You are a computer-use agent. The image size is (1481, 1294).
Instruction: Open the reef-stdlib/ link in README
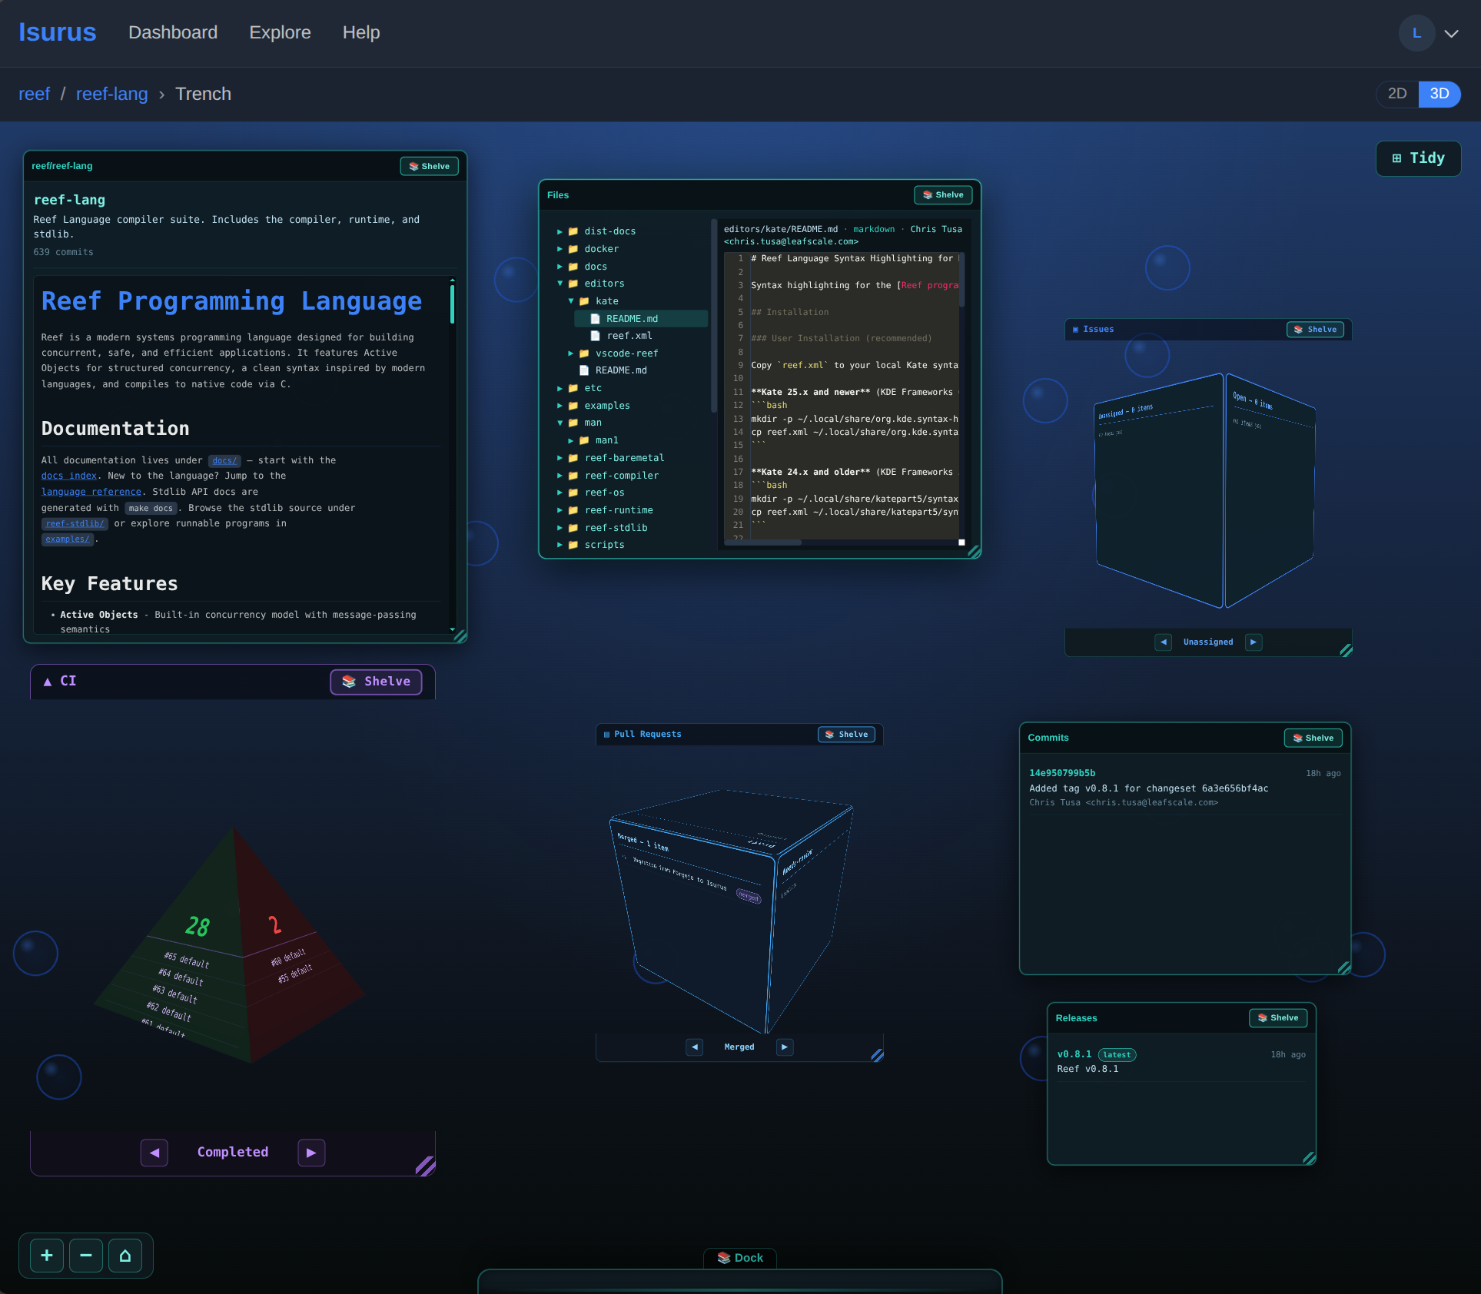pyautogui.click(x=75, y=524)
